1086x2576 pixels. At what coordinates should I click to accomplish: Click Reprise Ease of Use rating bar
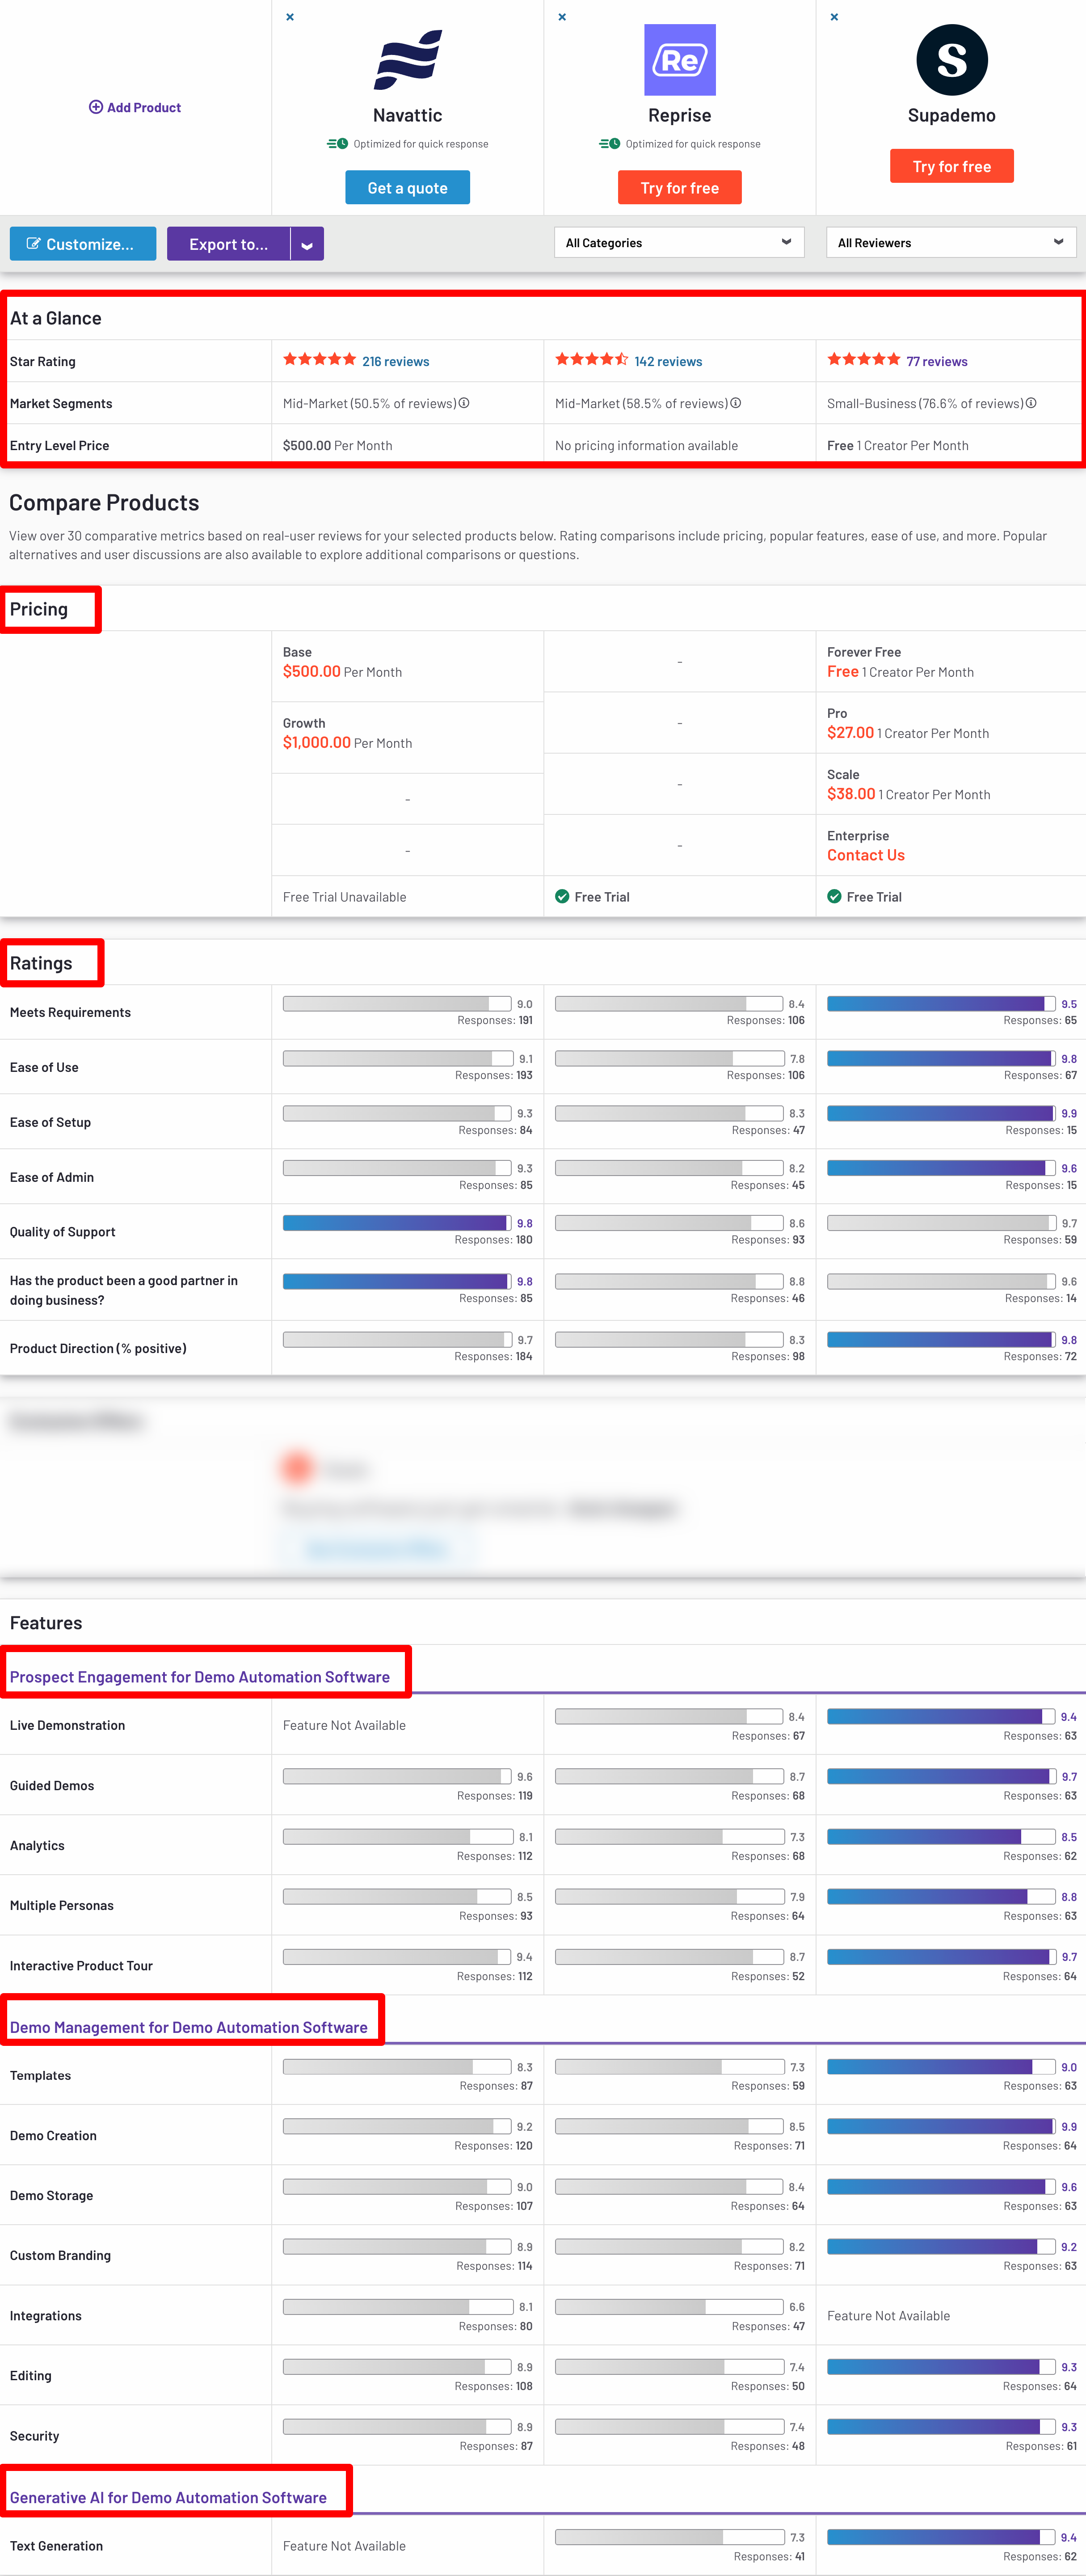point(669,1058)
